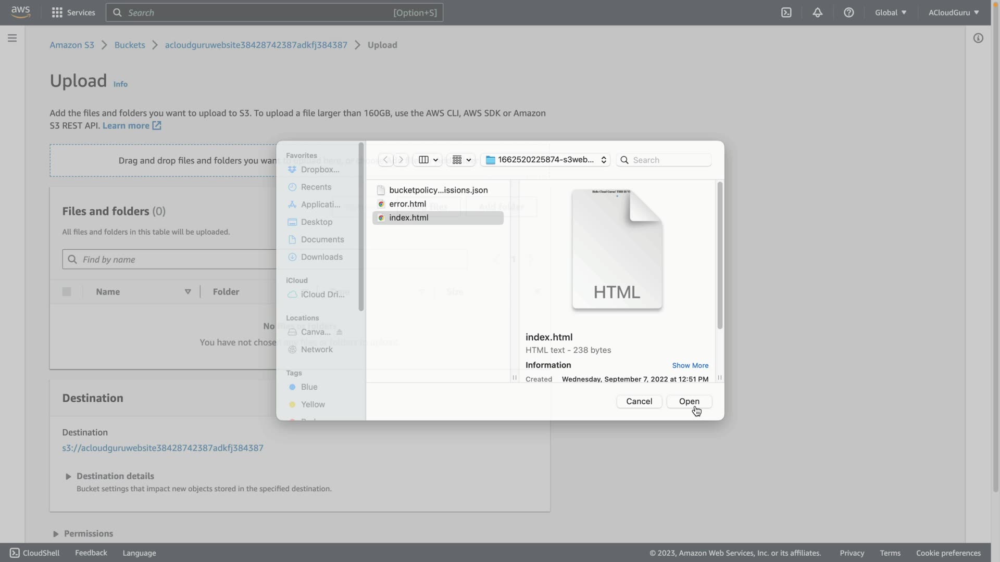
Task: Check the select-all checkbox beside Name
Action: pos(67,292)
